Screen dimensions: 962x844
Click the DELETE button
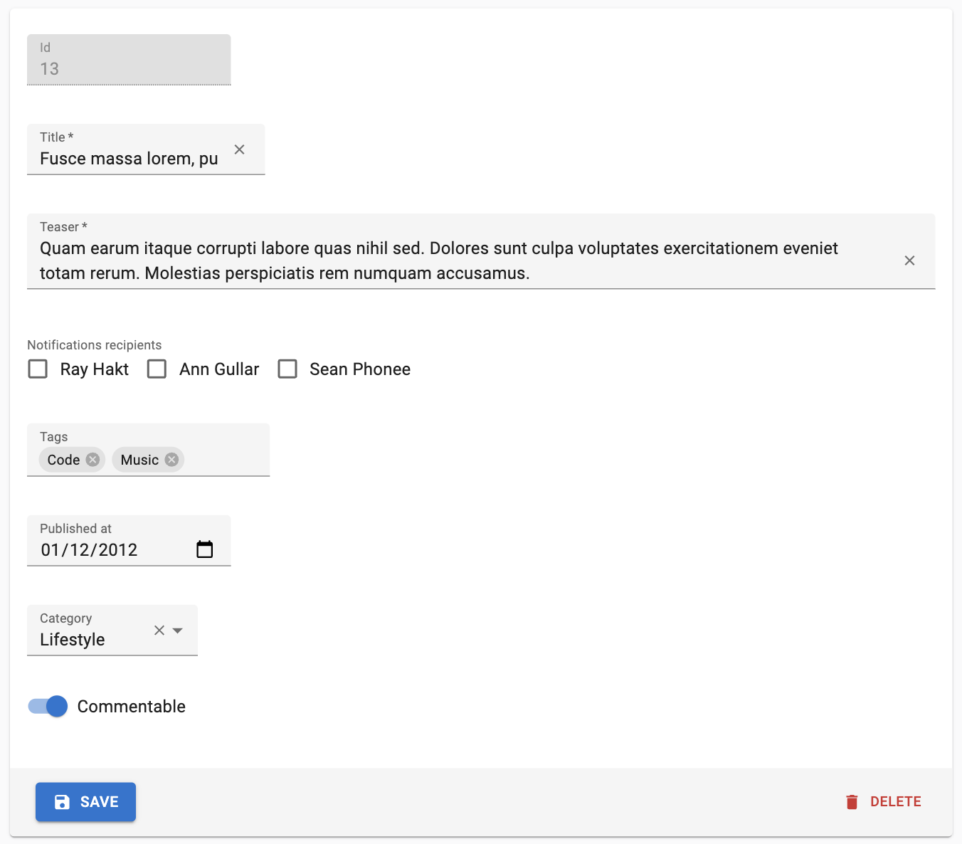pos(895,801)
